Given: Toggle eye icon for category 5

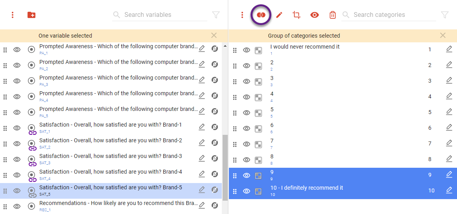Looking at the screenshot, I should point(247,113).
